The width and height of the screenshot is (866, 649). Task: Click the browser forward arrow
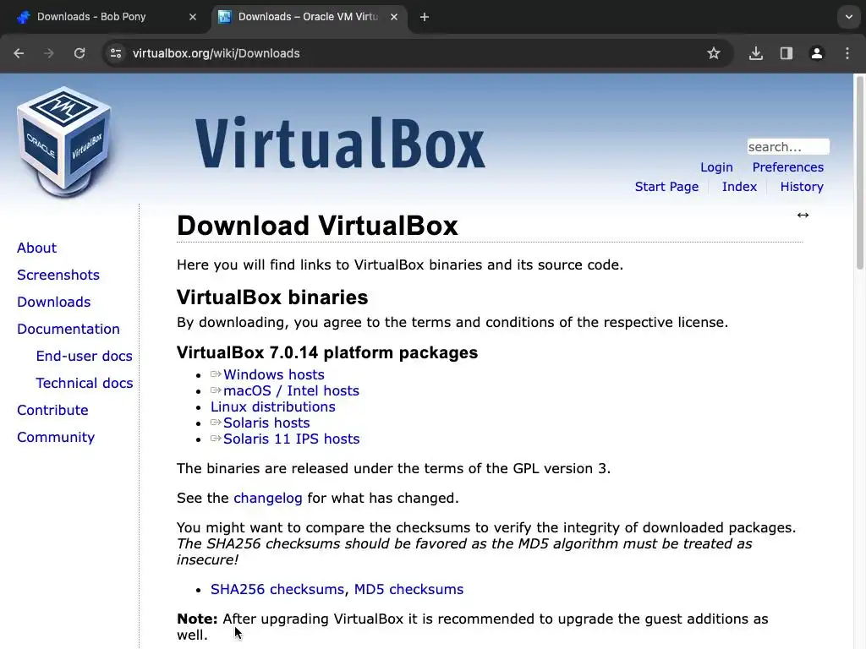pyautogui.click(x=48, y=53)
